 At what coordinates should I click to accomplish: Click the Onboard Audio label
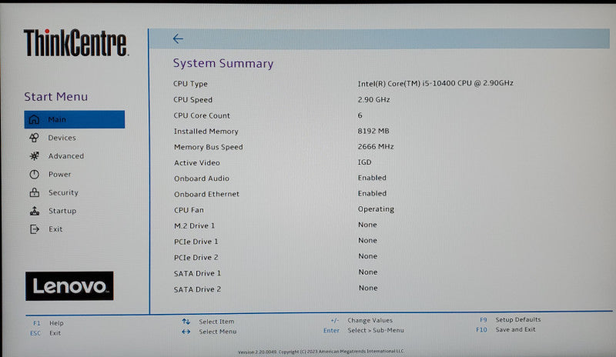[x=202, y=178]
